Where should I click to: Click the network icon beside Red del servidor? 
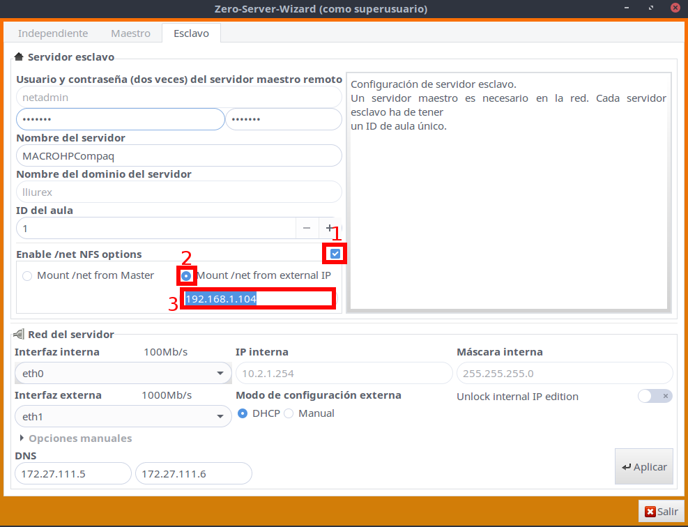pyautogui.click(x=19, y=335)
